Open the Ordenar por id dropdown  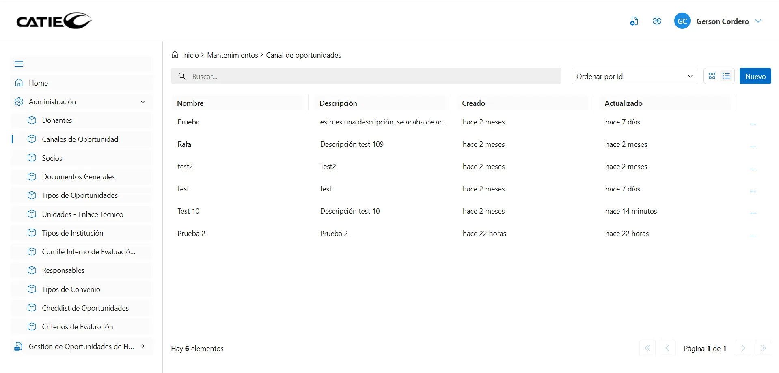(x=634, y=76)
